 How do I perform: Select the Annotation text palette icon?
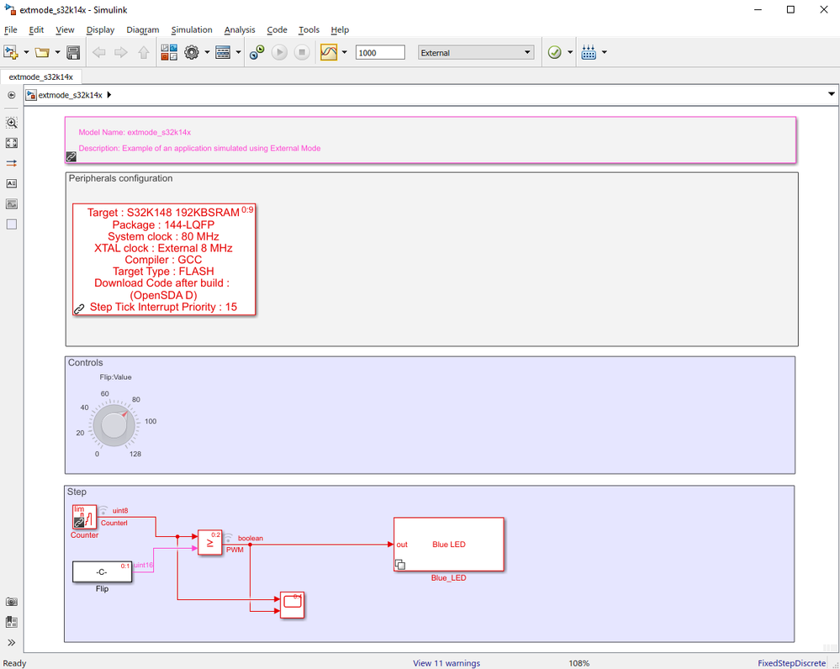point(11,184)
